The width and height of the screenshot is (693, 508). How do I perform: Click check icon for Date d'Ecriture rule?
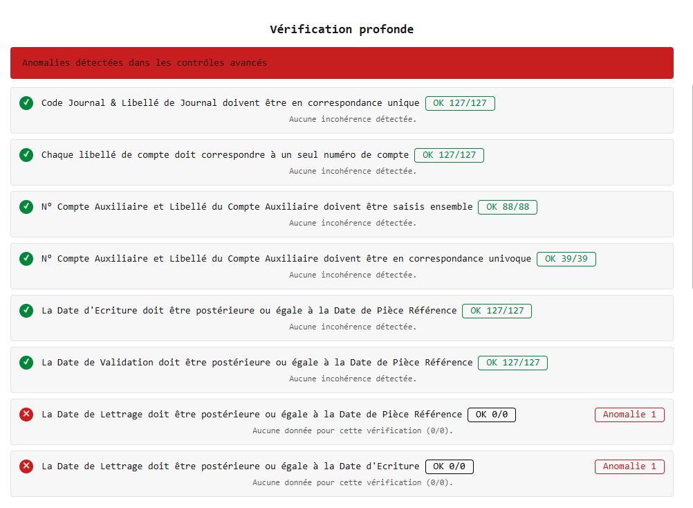pyautogui.click(x=26, y=311)
